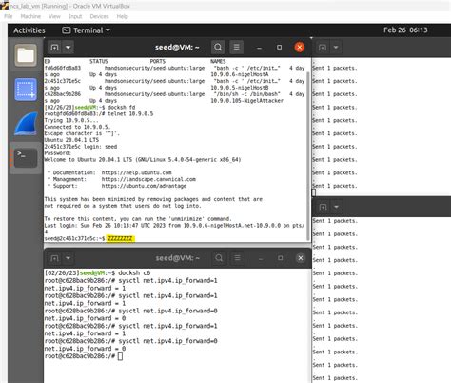Click top terminal title 'seed@VM: ~'
The image size is (451, 383).
coord(177,48)
